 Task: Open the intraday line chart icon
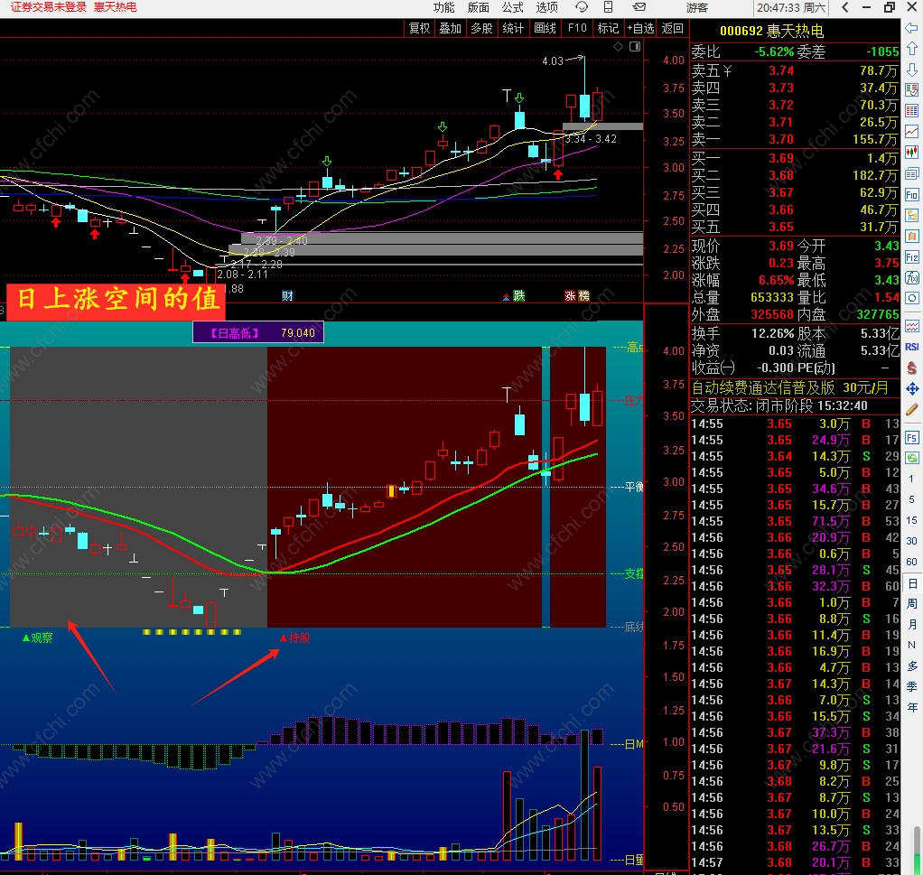pyautogui.click(x=912, y=131)
